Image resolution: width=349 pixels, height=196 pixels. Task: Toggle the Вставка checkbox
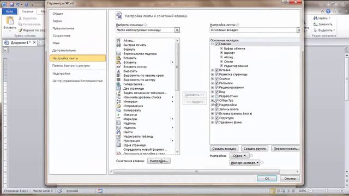[216, 70]
